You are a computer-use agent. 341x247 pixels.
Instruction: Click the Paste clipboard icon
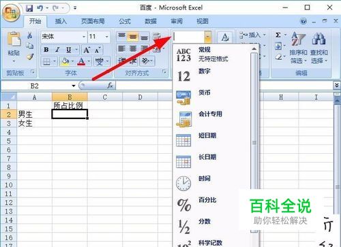(x=14, y=39)
